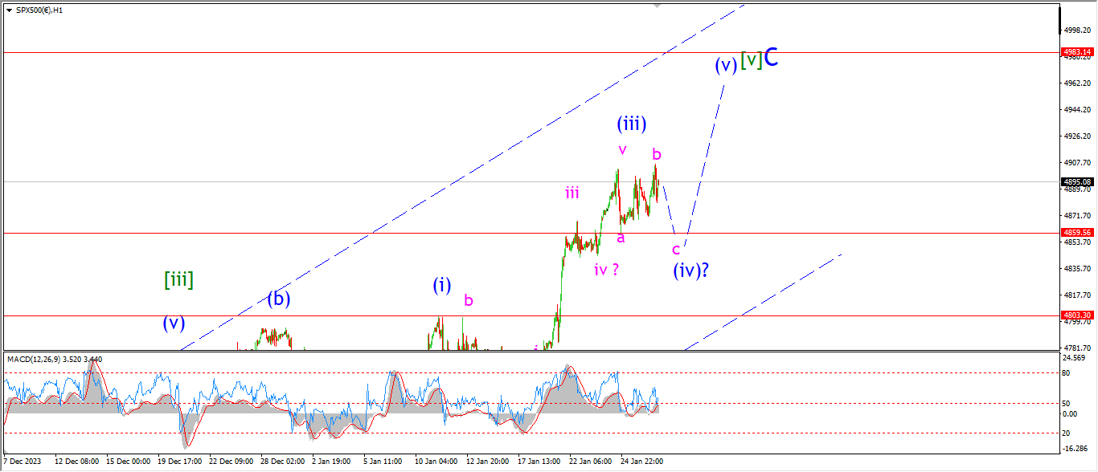Viewport: 1098px width, 472px height.
Task: Select the blue (b) wave label
Action: [x=278, y=299]
